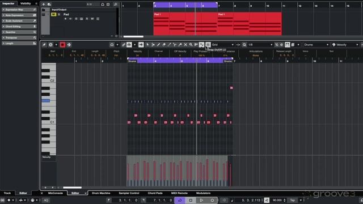Expand the Scale Assistant section
Viewport: 363px width, 204px height.
coord(19,21)
